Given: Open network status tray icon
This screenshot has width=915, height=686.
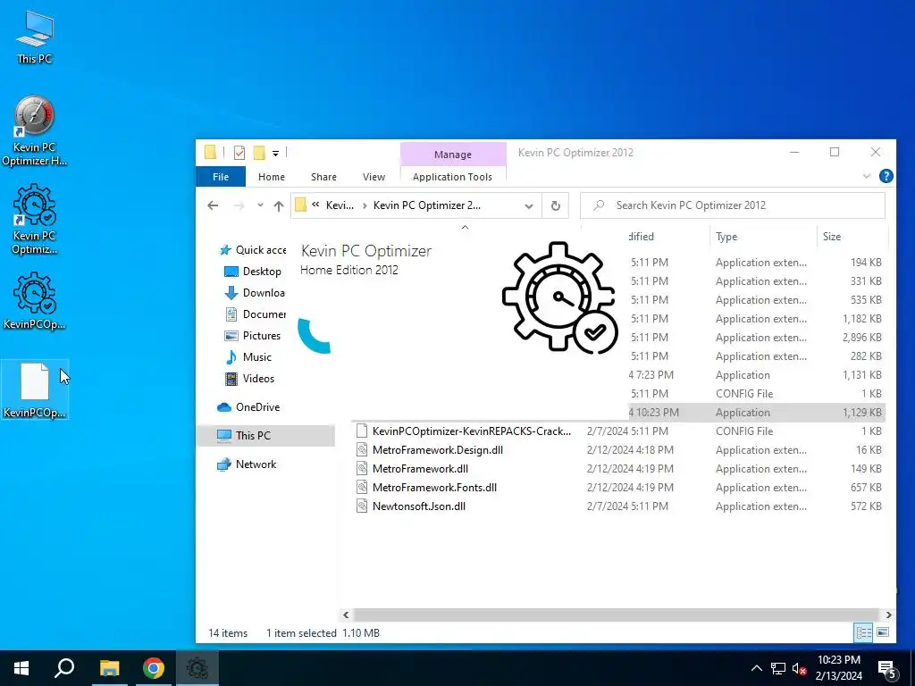Looking at the screenshot, I should click(778, 668).
